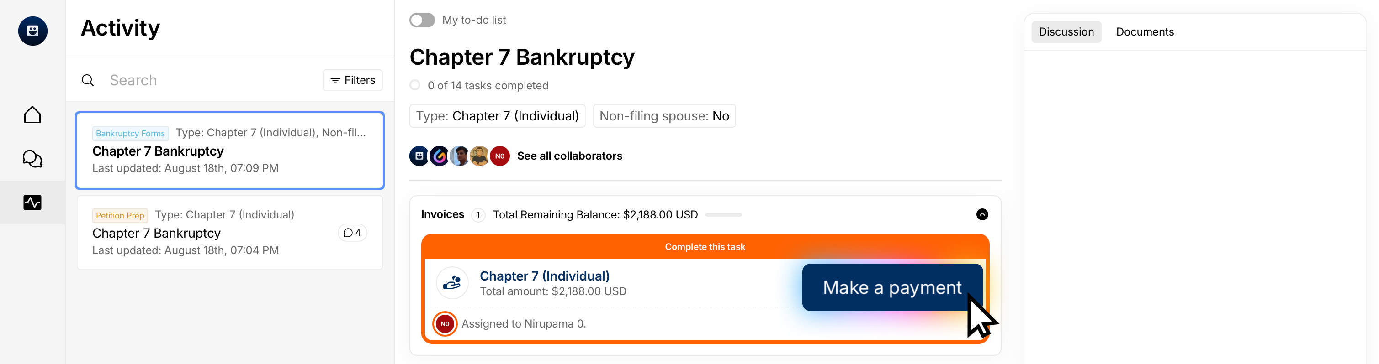Viewport: 1379px width, 364px height.
Task: Collapse the Invoices section chevron
Action: (x=982, y=214)
